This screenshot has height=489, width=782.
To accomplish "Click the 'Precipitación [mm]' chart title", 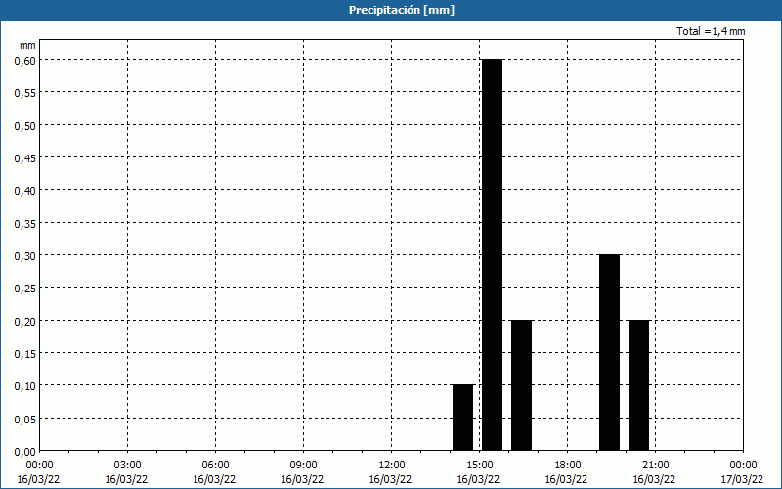I will [x=402, y=10].
